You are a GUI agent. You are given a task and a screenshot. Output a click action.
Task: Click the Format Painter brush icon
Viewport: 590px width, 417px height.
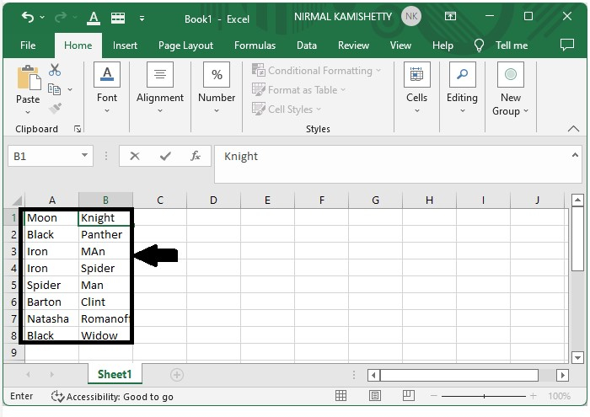point(55,108)
